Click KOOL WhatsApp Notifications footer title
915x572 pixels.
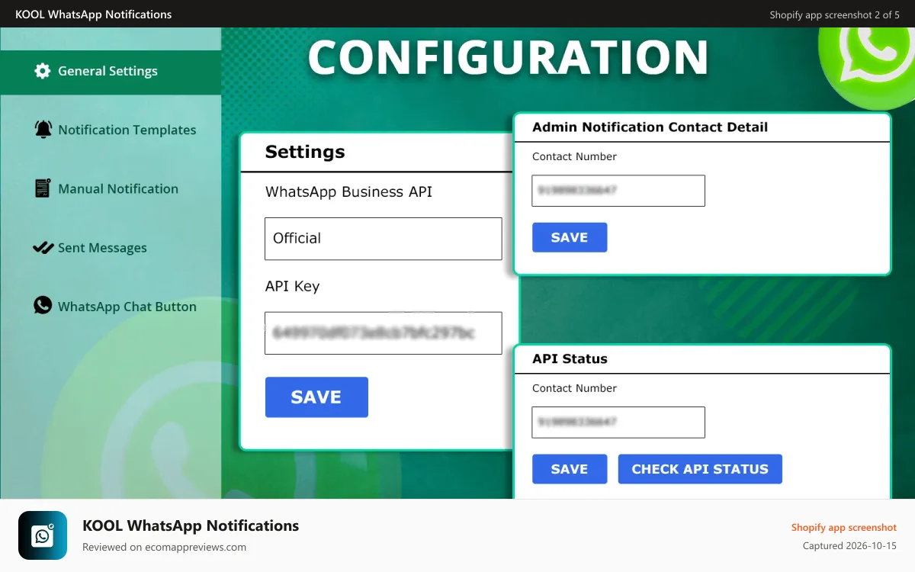point(191,526)
